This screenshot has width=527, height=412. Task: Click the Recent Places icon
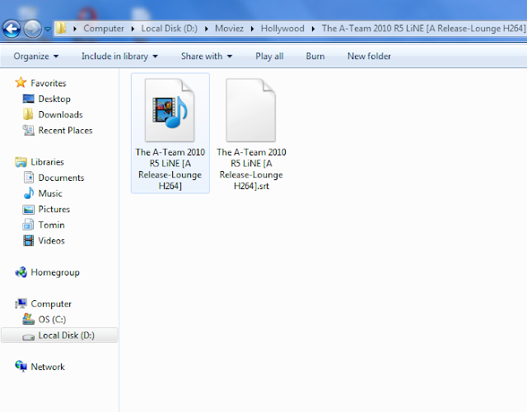tap(28, 130)
